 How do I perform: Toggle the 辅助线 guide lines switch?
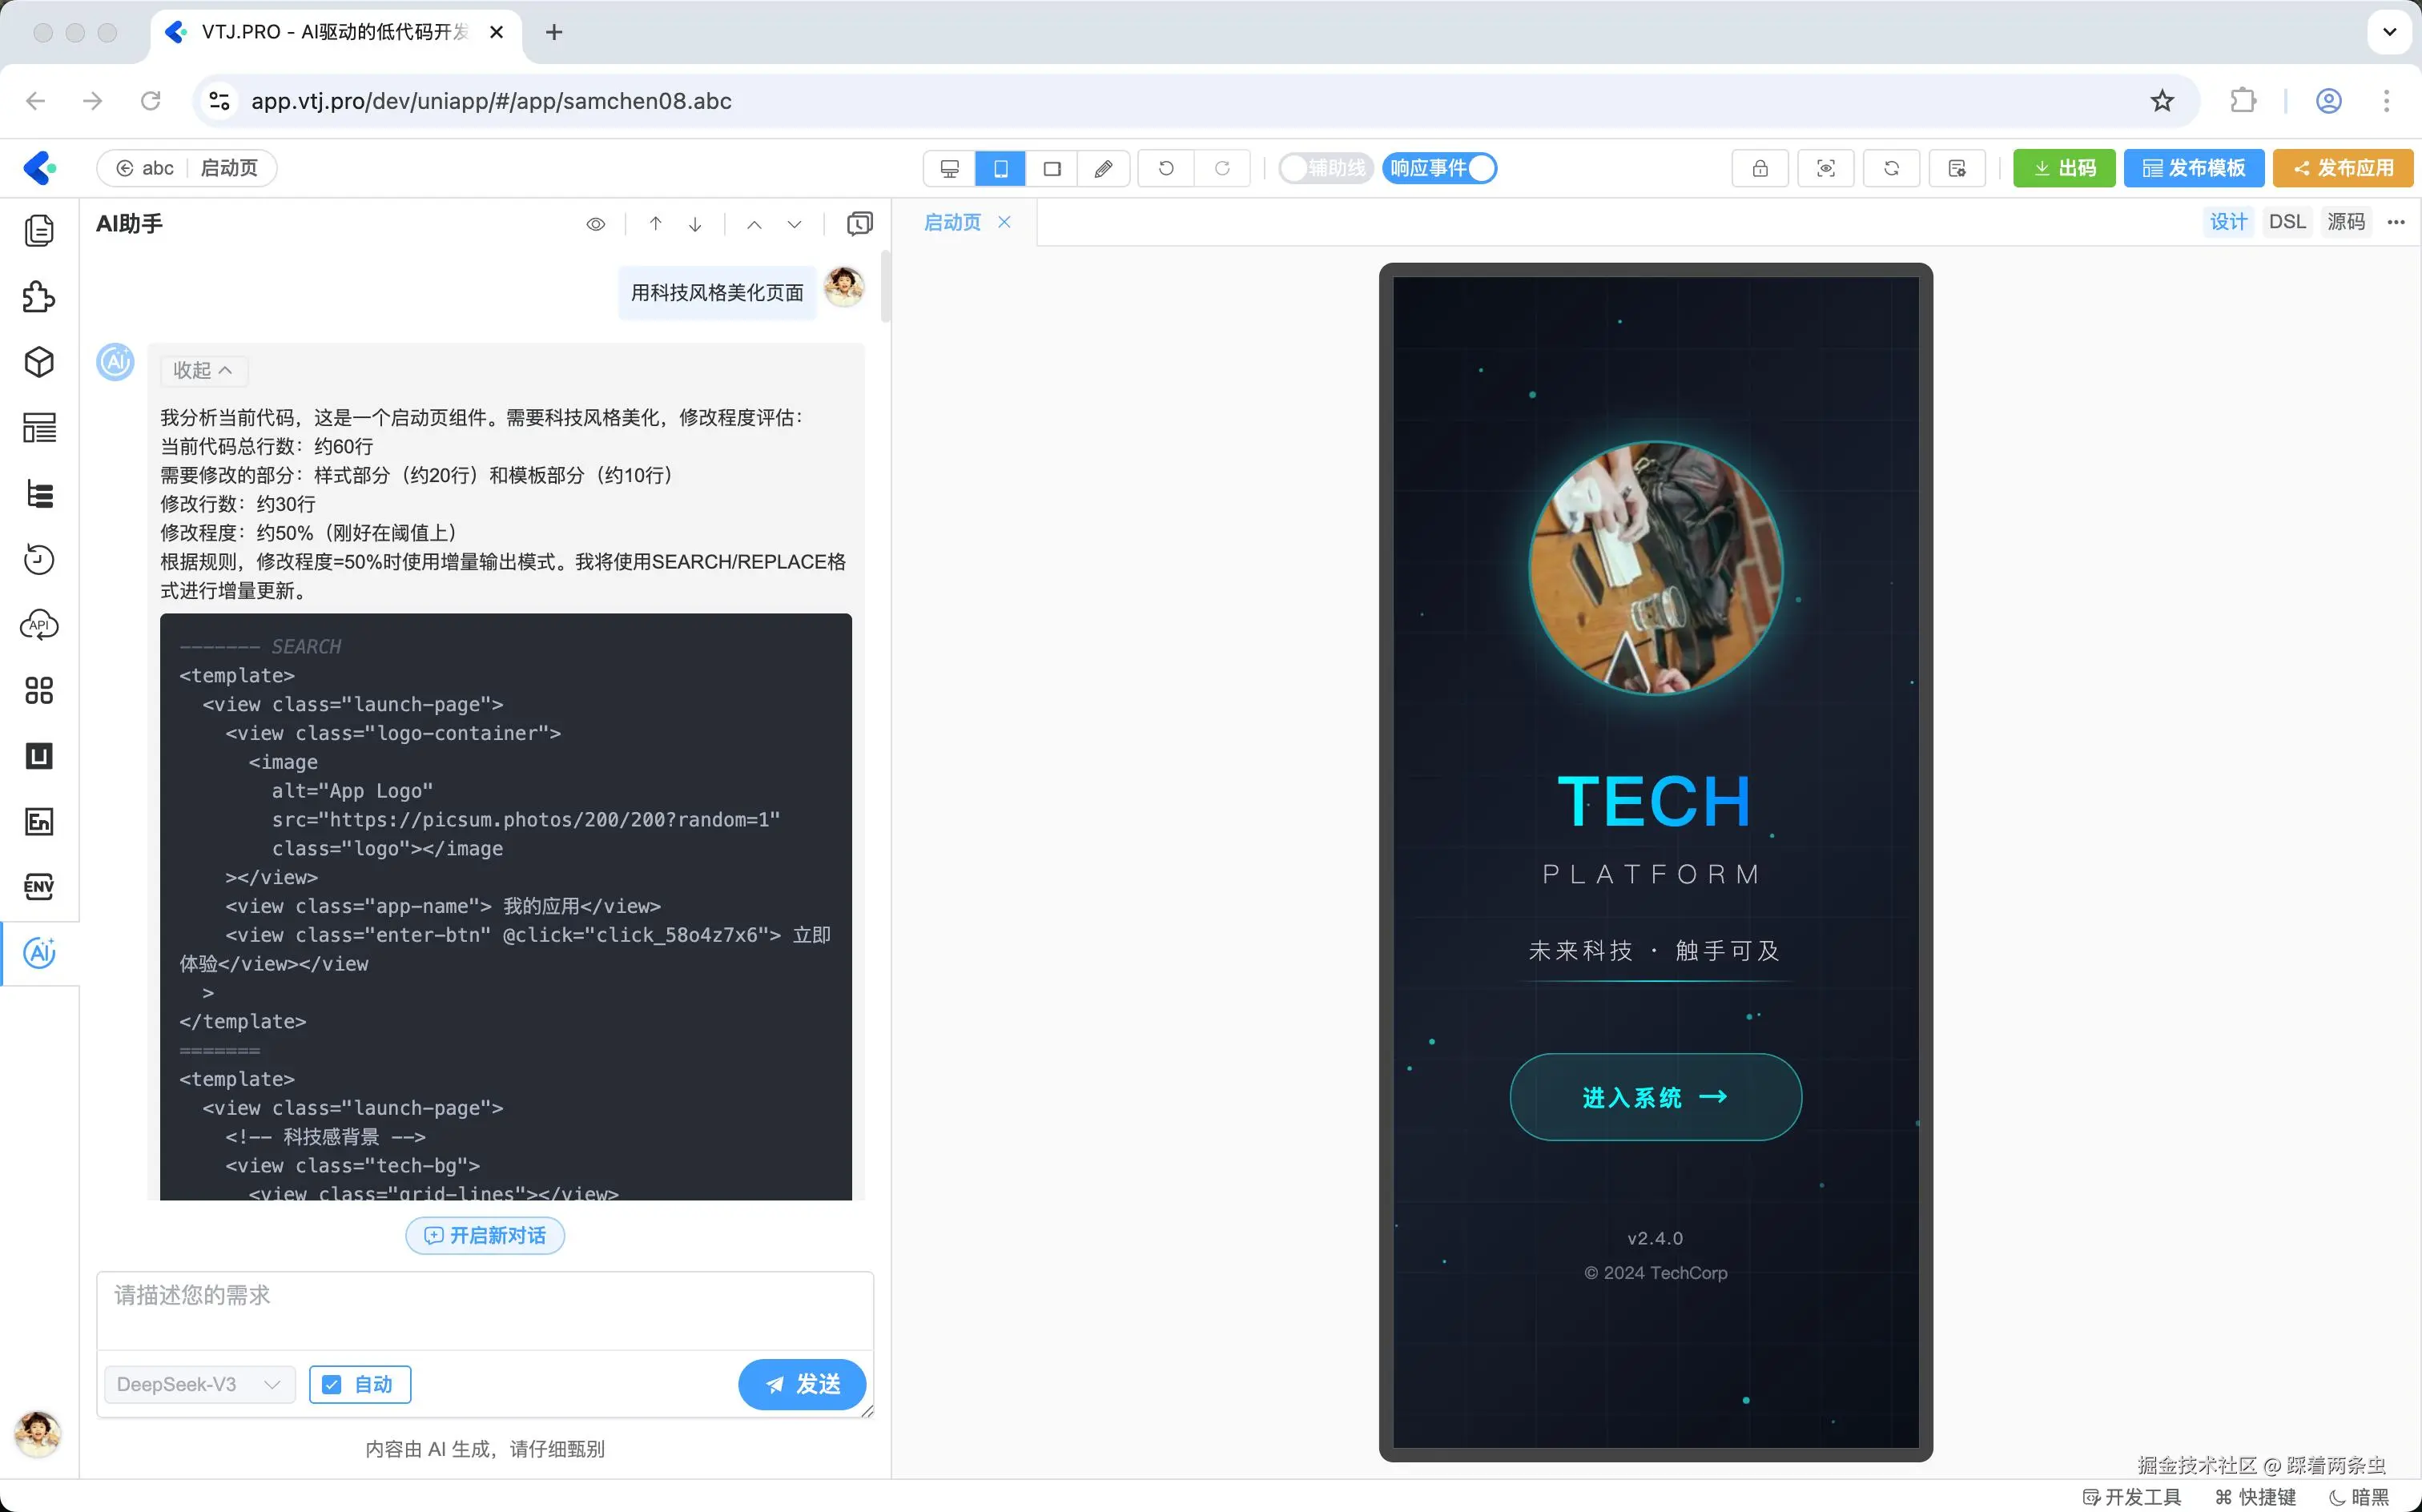1325,168
